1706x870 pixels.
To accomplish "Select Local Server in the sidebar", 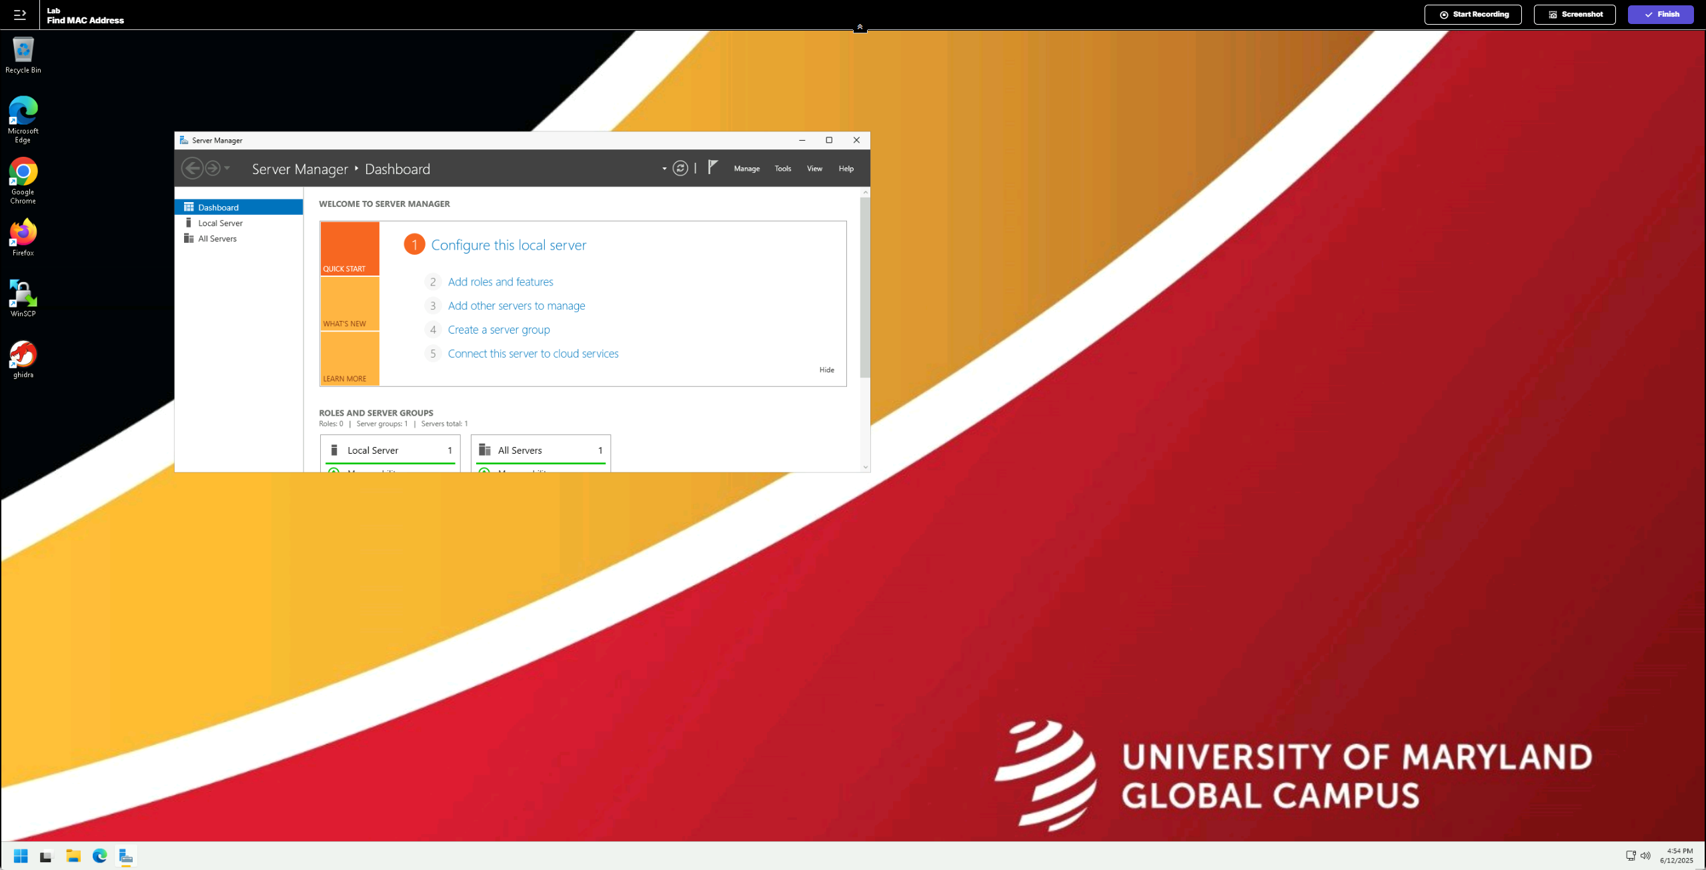I will click(x=220, y=223).
